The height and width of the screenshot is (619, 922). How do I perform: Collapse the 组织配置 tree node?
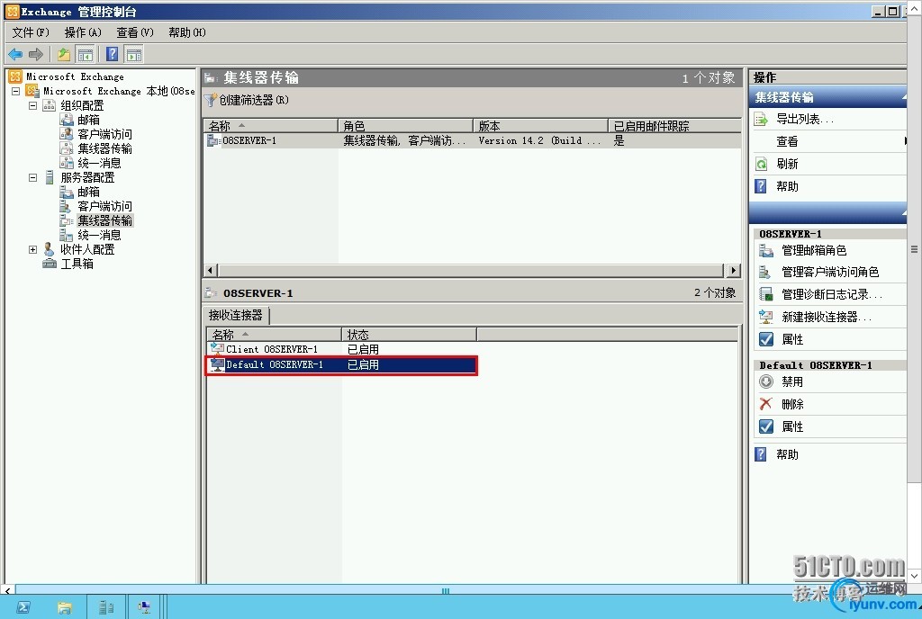[33, 105]
